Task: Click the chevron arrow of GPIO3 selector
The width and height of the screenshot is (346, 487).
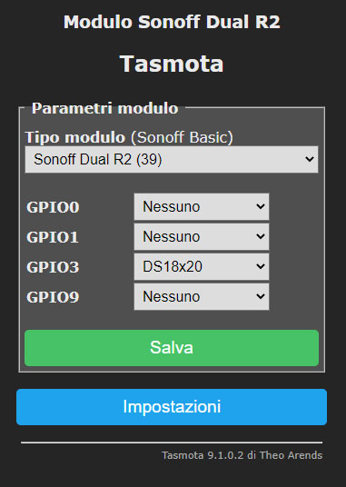Action: 261,266
